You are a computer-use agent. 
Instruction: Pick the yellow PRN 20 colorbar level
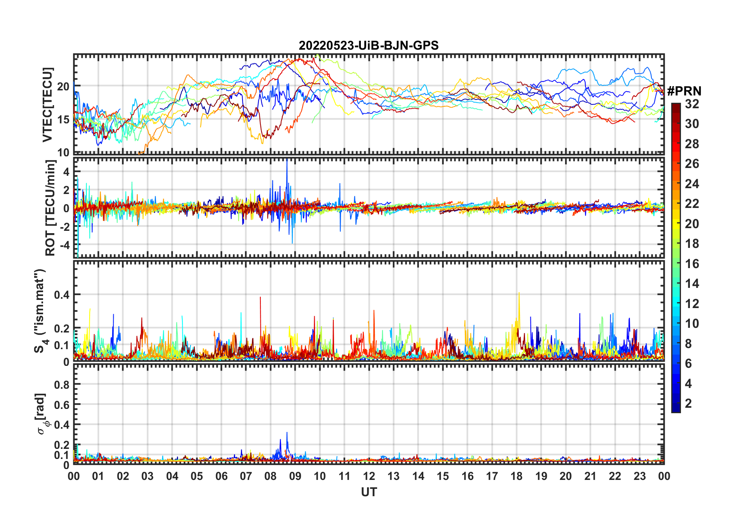tap(676, 224)
